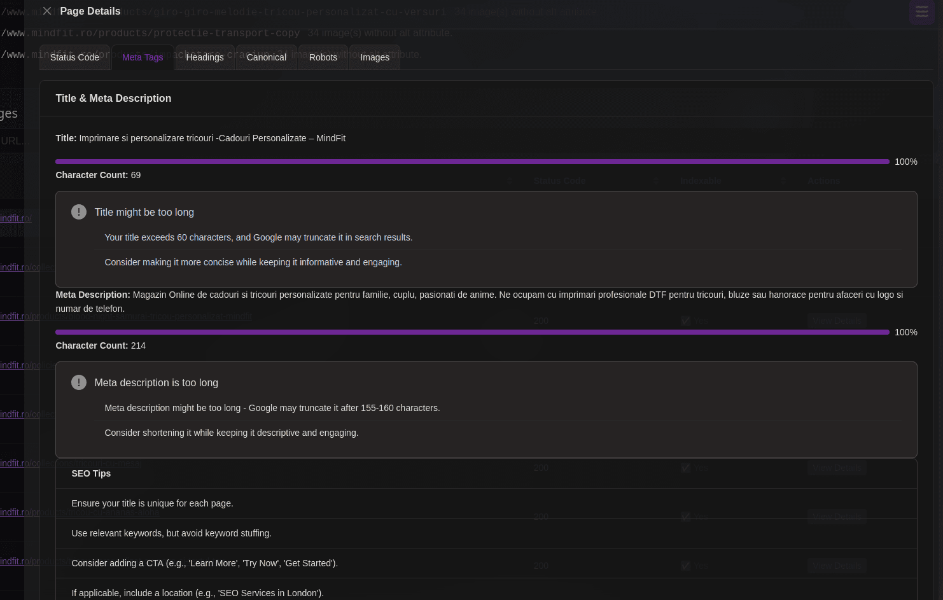Click the title length progress bar
This screenshot has height=600, width=943.
(472, 162)
